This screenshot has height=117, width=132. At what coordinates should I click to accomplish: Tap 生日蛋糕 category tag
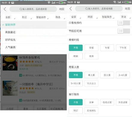tap(41, 108)
